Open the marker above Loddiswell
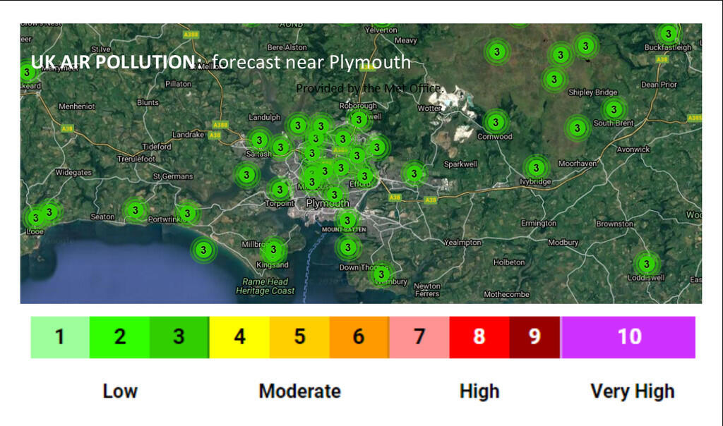Image resolution: width=723 pixels, height=426 pixels. [x=646, y=264]
